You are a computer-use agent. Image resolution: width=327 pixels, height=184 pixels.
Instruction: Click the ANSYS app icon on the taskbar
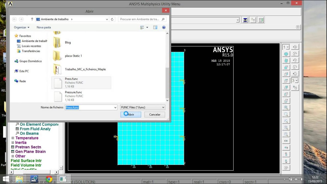click(63, 179)
